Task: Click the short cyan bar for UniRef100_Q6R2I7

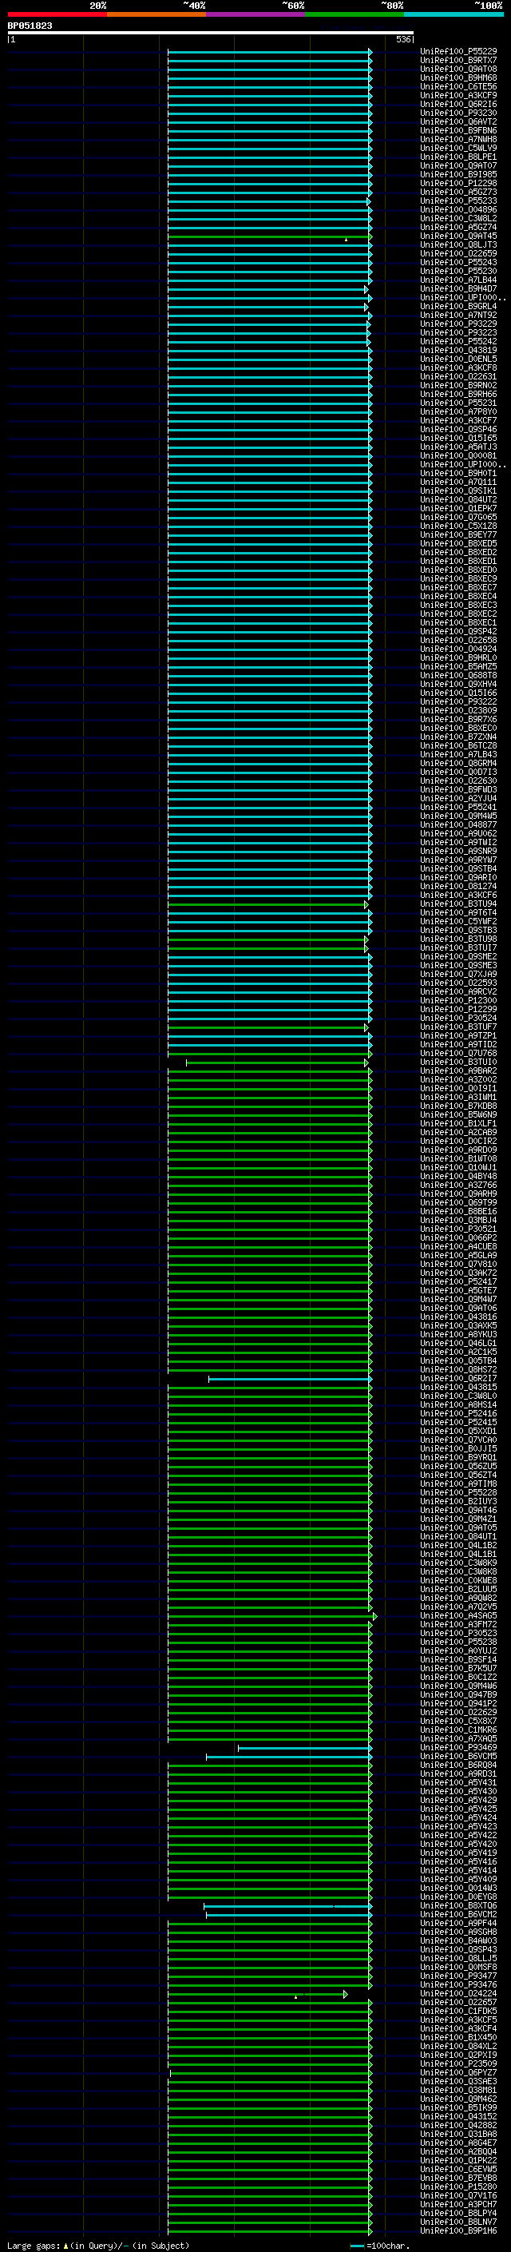Action: [290, 1379]
